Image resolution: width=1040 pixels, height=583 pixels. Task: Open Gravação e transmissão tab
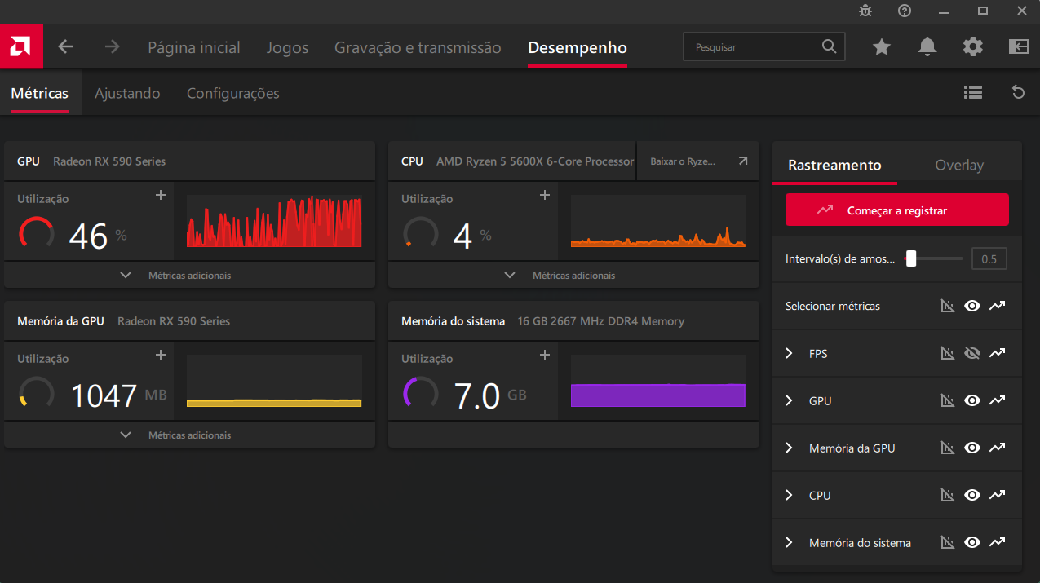click(x=418, y=47)
